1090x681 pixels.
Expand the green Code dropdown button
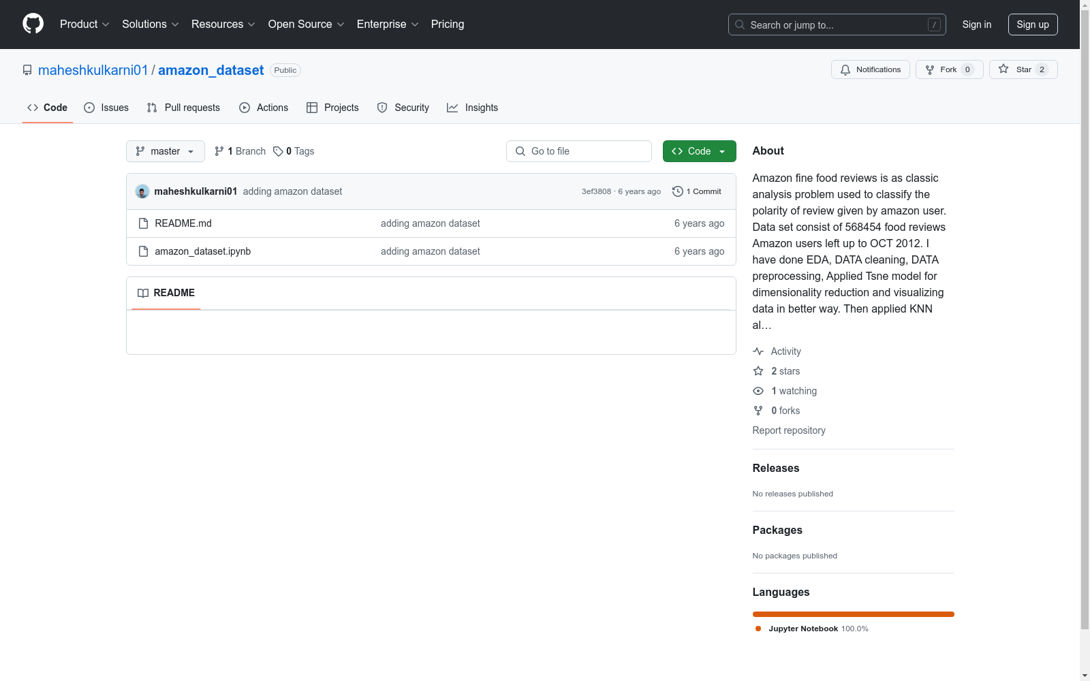coord(699,151)
